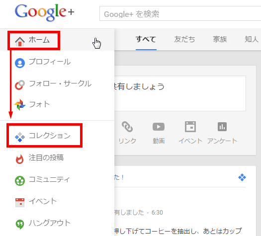Select the フォロー・サークル circles icon

pyautogui.click(x=20, y=85)
